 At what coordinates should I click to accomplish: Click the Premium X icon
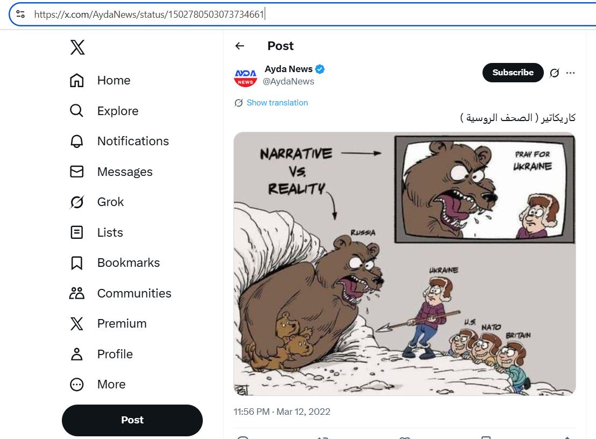point(77,324)
